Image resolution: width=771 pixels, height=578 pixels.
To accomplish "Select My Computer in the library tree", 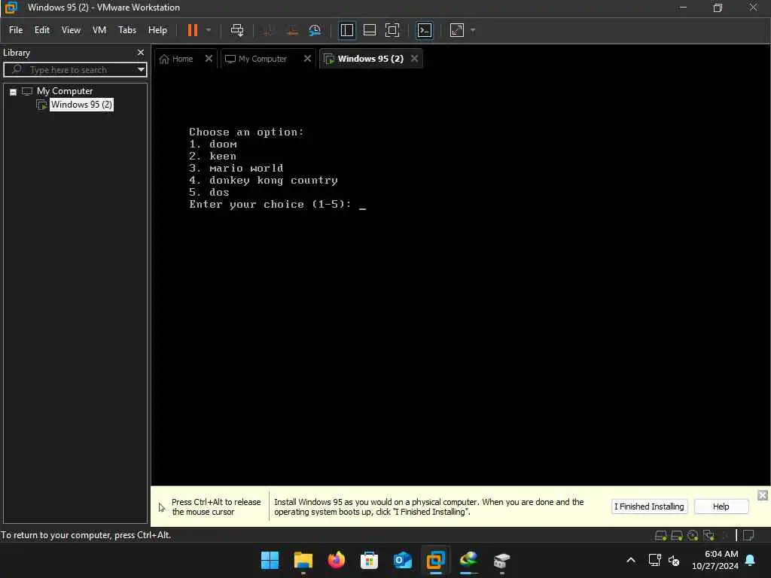I will (65, 91).
